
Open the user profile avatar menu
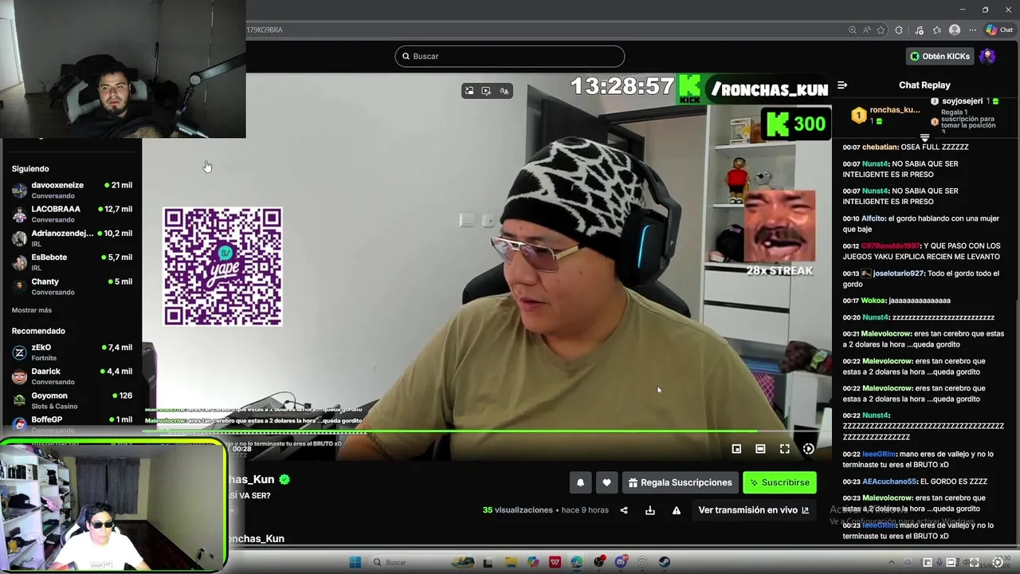[x=987, y=56]
